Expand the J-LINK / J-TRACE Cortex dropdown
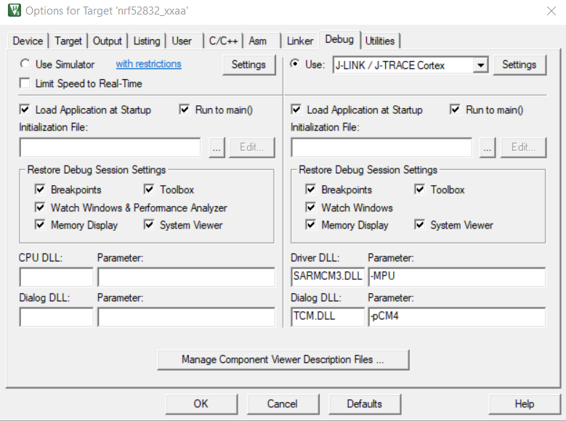Screen dimensions: 566x421 [x=480, y=65]
